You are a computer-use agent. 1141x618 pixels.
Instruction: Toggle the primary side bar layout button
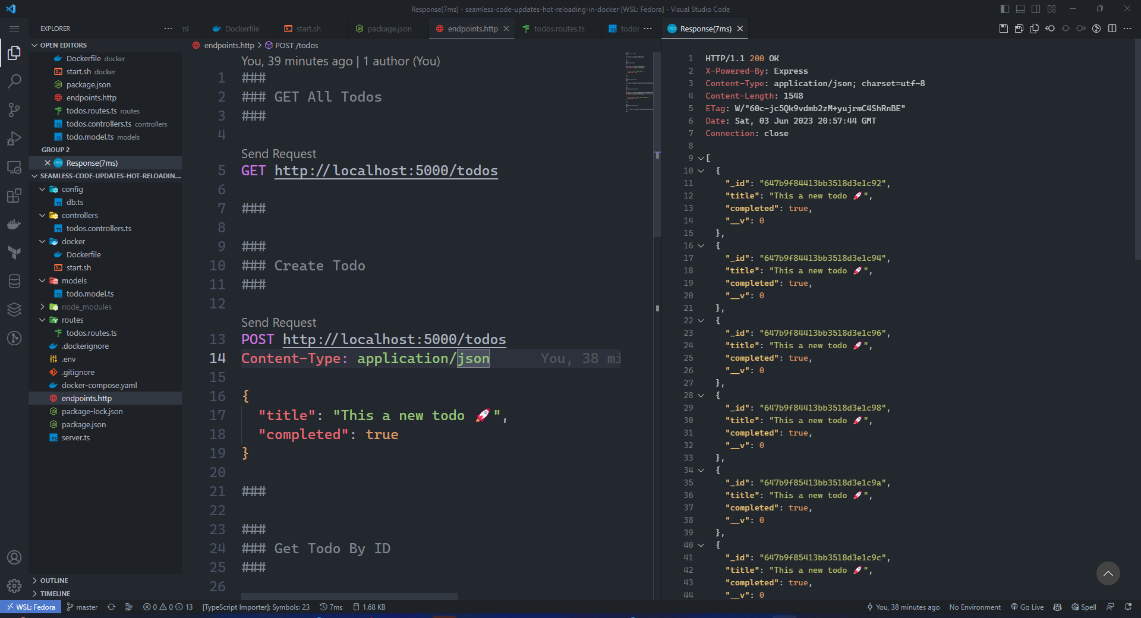click(x=1005, y=9)
